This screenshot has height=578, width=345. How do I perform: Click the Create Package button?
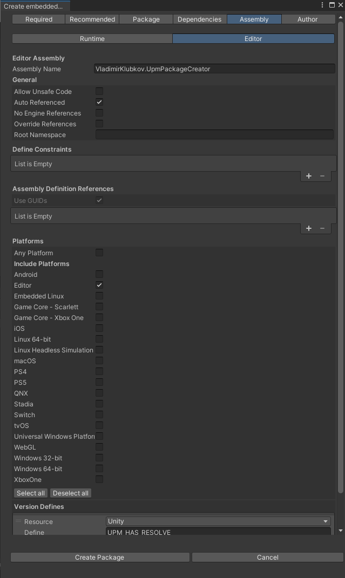99,557
